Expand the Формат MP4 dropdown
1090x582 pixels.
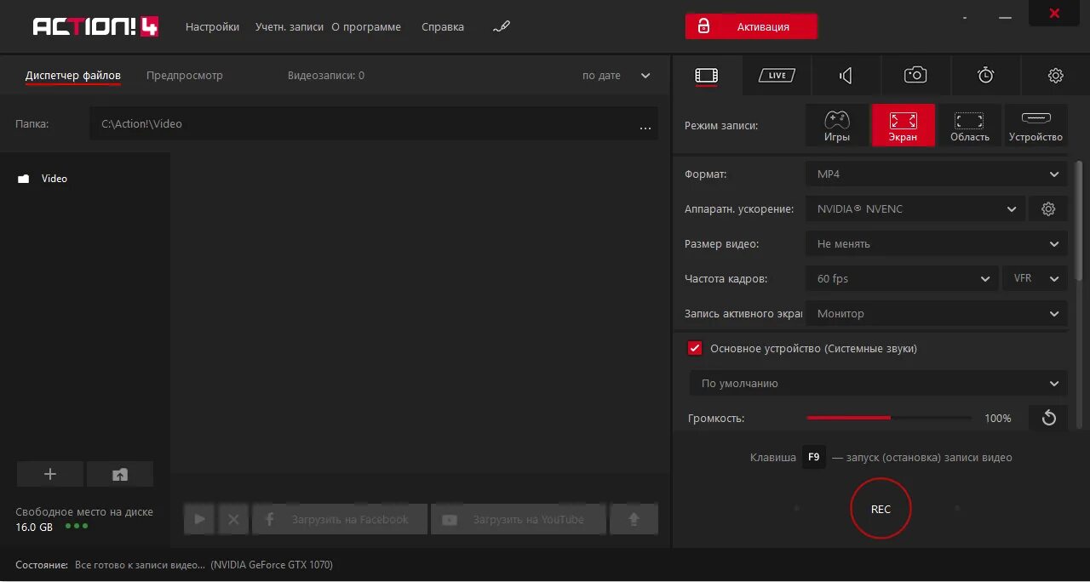tap(936, 174)
